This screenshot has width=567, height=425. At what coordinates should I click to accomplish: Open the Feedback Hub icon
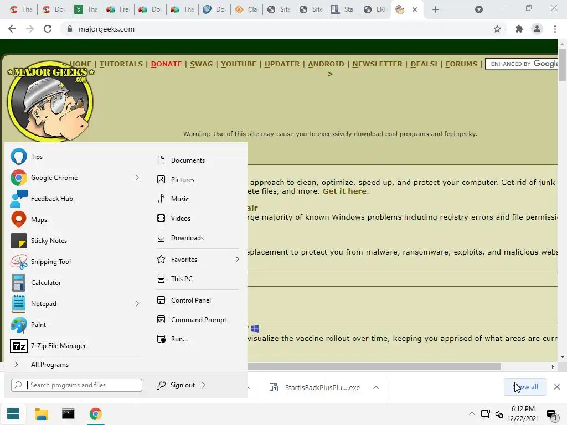click(18, 199)
